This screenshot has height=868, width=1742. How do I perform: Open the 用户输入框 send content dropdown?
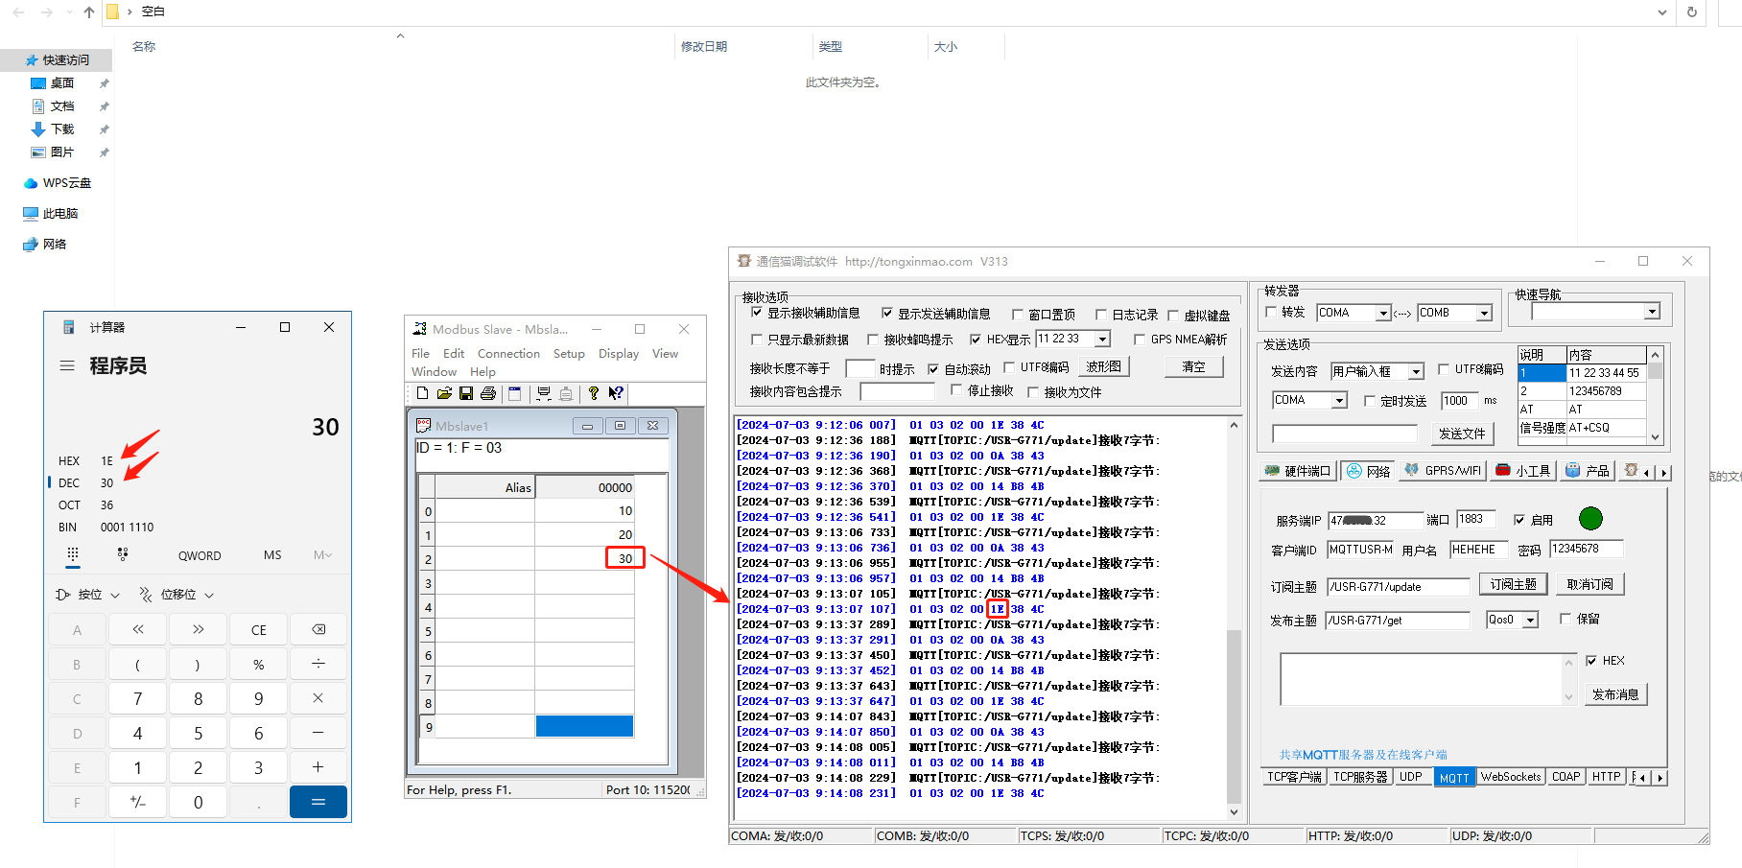coord(1416,372)
